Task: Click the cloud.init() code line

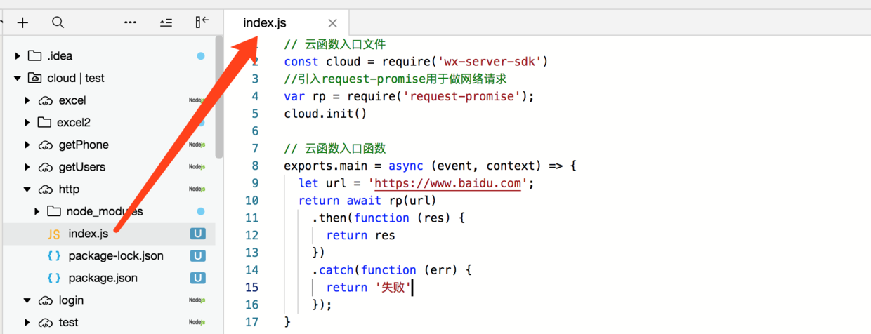Action: tap(325, 114)
